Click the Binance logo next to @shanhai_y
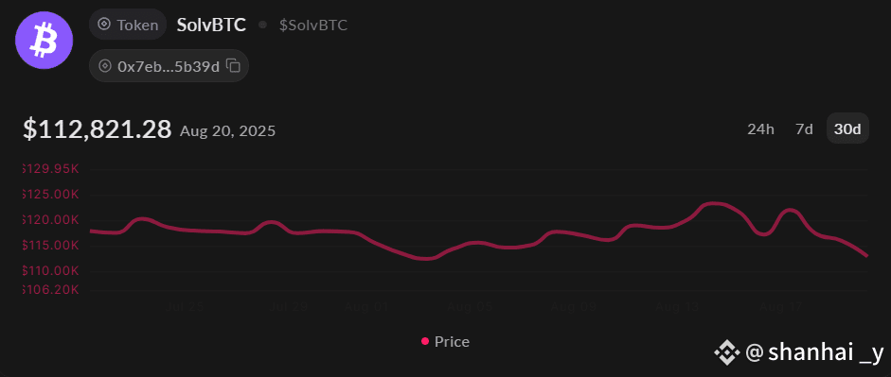Image resolution: width=891 pixels, height=377 pixels. click(727, 352)
